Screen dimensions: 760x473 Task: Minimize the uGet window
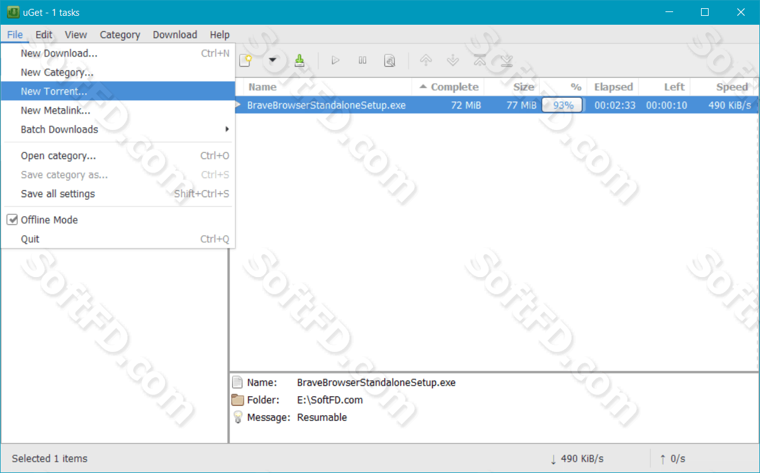(x=669, y=12)
